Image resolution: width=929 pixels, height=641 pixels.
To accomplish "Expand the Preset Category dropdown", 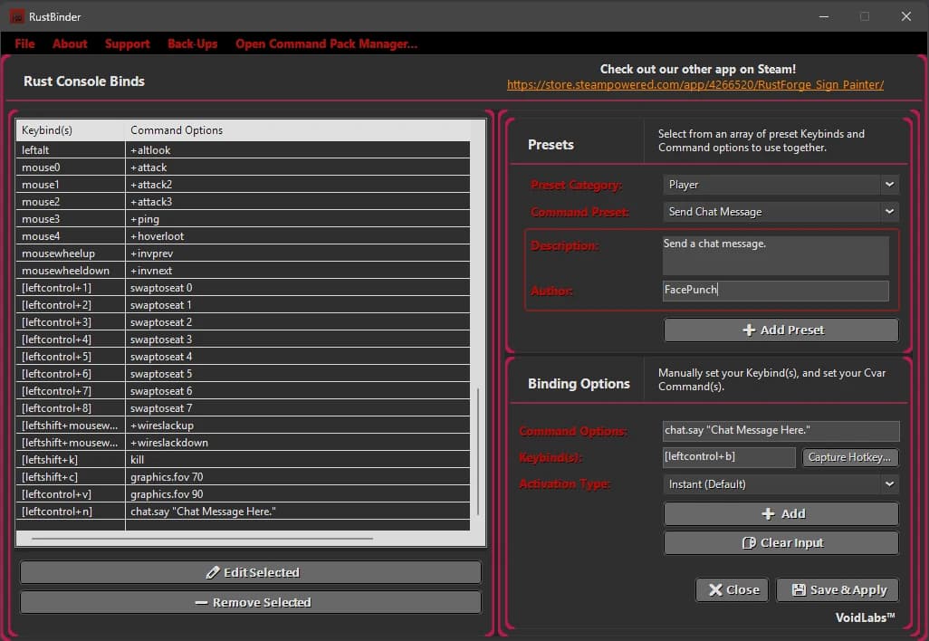I will [x=889, y=185].
